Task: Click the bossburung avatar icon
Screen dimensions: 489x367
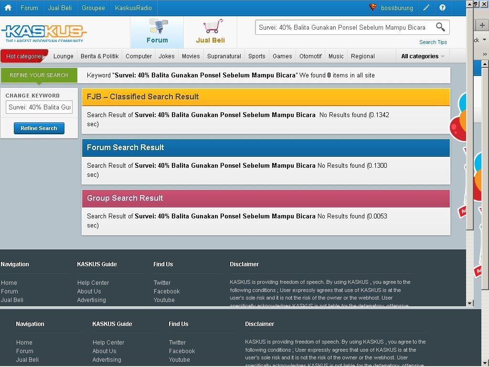Action: 372,7
